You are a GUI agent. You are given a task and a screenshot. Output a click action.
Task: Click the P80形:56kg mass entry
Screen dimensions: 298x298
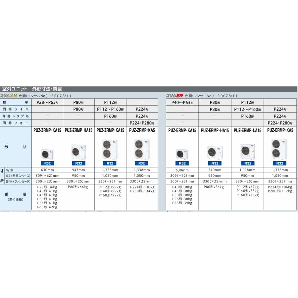tap(214, 187)
